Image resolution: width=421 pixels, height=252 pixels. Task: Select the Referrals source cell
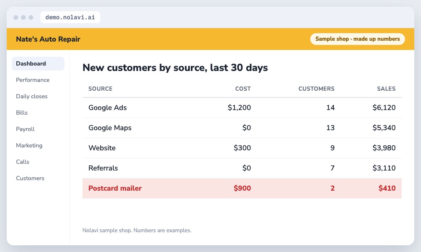point(103,168)
